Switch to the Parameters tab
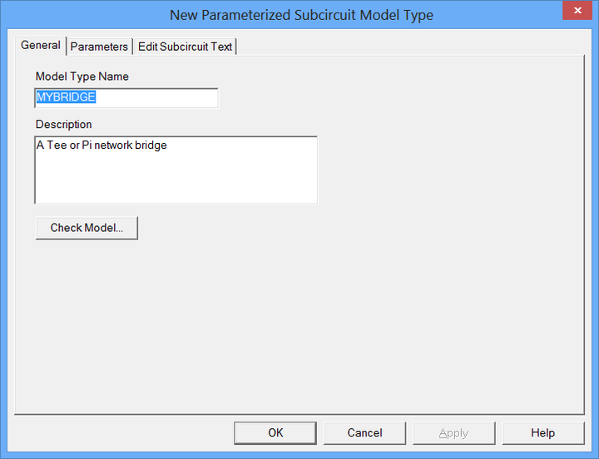 [x=99, y=47]
